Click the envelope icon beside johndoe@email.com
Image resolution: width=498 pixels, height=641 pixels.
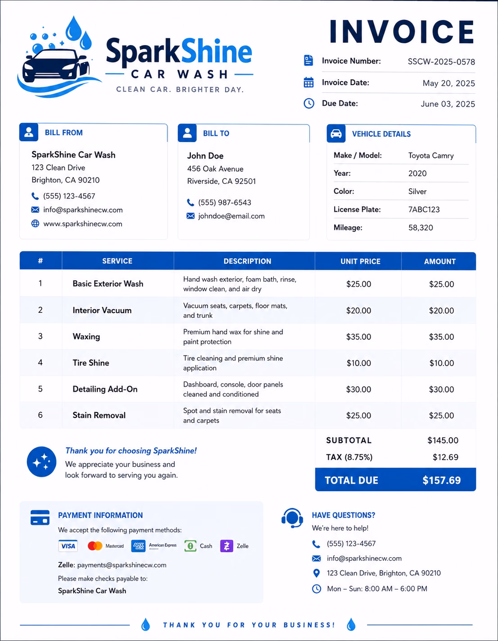tap(190, 216)
